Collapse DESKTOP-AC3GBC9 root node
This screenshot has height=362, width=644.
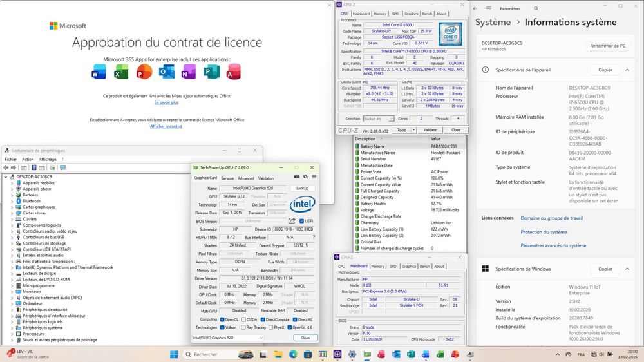tap(6, 176)
